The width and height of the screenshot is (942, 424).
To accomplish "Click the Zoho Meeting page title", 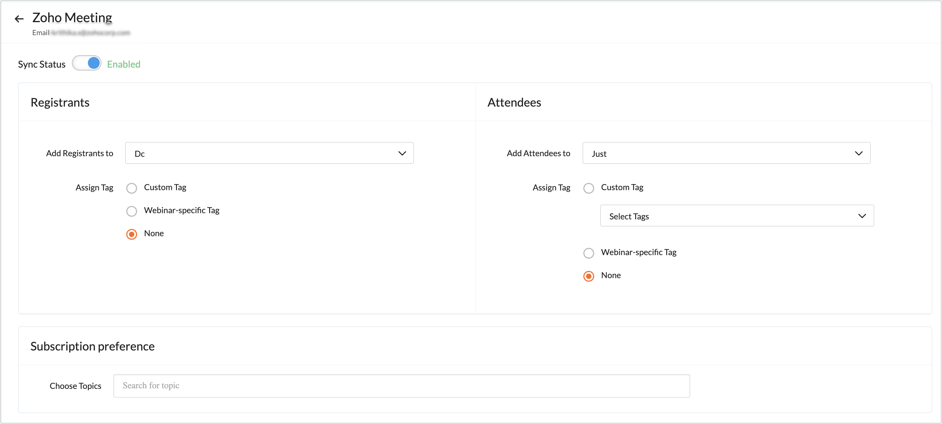I will coord(72,17).
